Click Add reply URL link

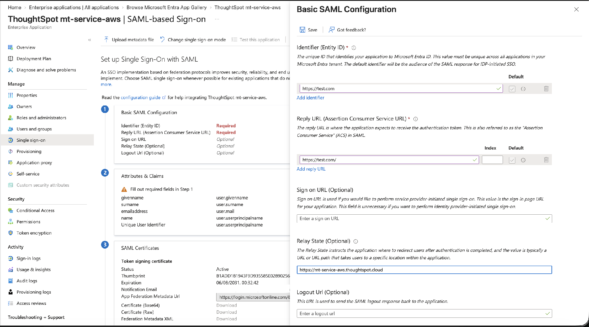pyautogui.click(x=311, y=169)
